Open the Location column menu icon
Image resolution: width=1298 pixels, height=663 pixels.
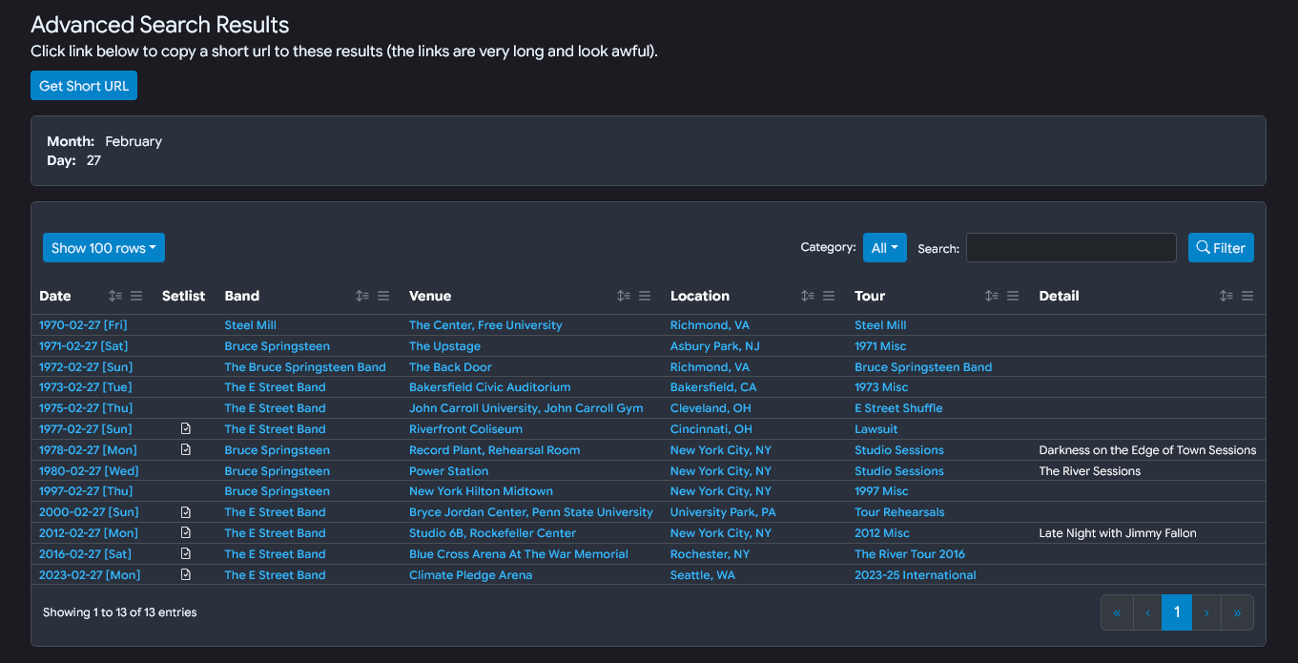pyautogui.click(x=829, y=296)
